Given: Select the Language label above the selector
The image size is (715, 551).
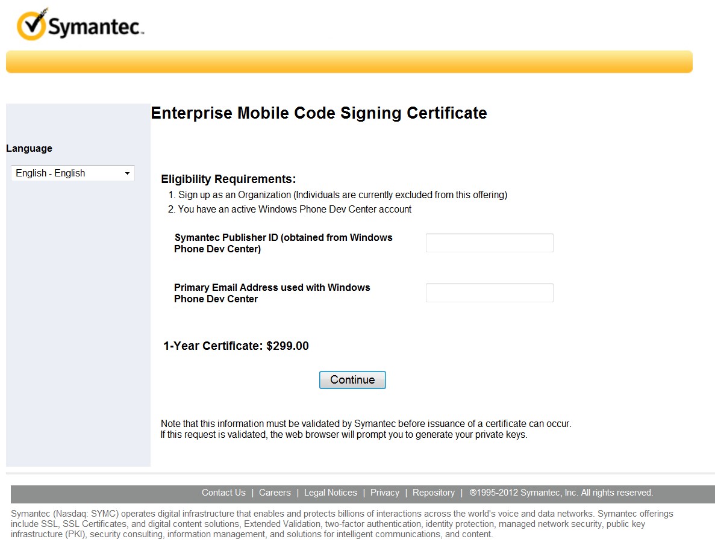Looking at the screenshot, I should pos(28,148).
